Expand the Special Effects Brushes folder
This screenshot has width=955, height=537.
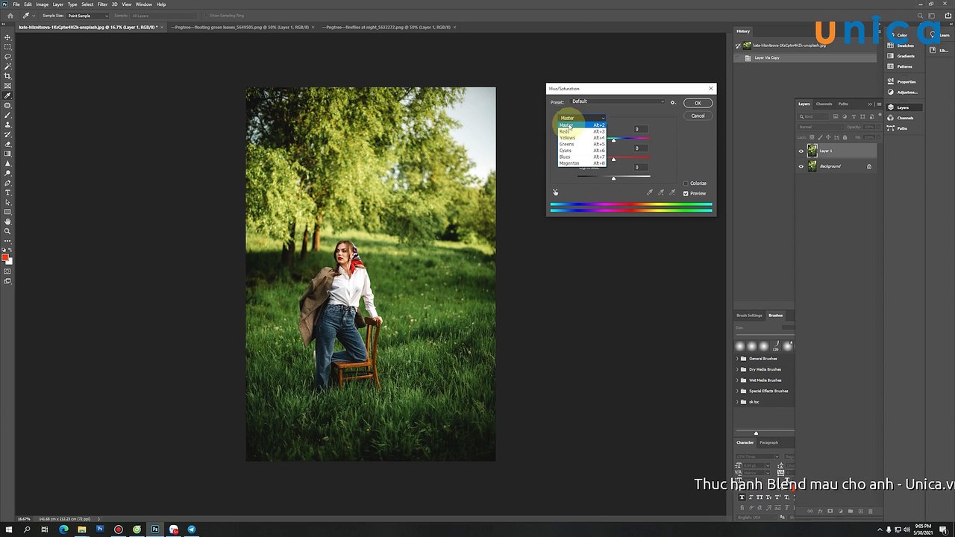click(738, 391)
